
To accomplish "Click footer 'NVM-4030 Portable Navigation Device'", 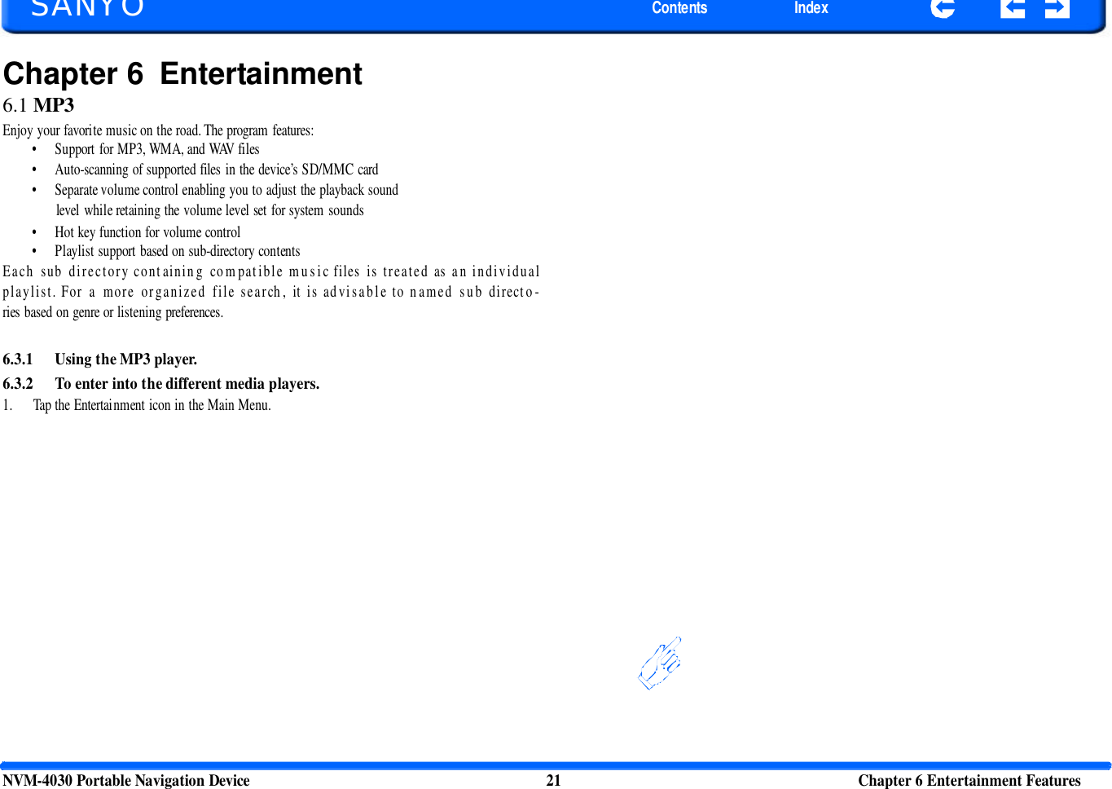I will coord(126,780).
